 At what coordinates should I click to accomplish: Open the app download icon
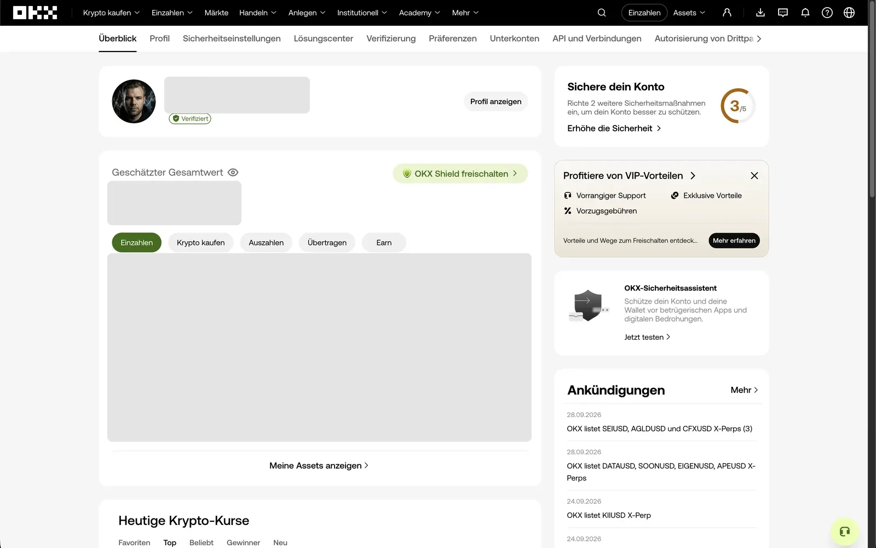click(x=760, y=13)
